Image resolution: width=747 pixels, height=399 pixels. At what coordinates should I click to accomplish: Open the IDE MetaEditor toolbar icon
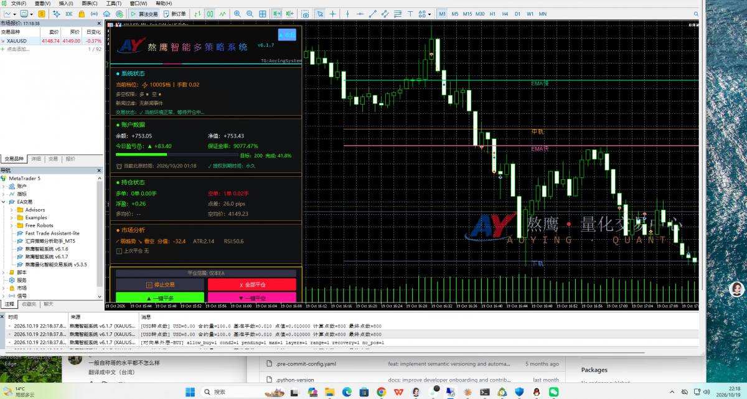(x=68, y=14)
